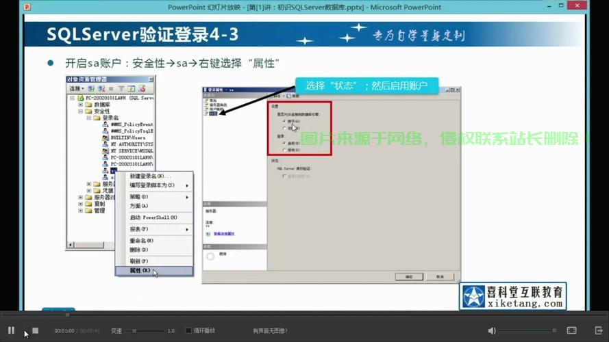This screenshot has height=342, width=609.
Task: Expand the 凭据 folder node
Action: [89, 190]
